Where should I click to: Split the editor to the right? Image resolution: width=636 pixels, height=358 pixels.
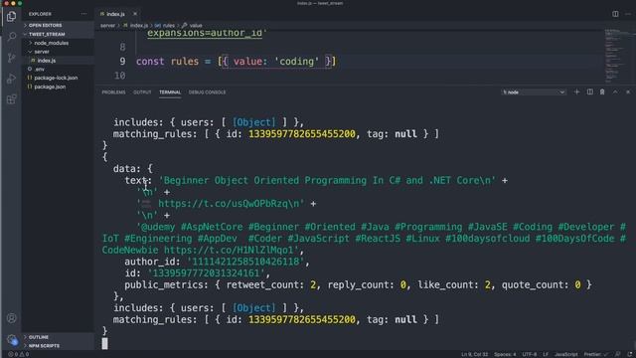[x=615, y=14]
